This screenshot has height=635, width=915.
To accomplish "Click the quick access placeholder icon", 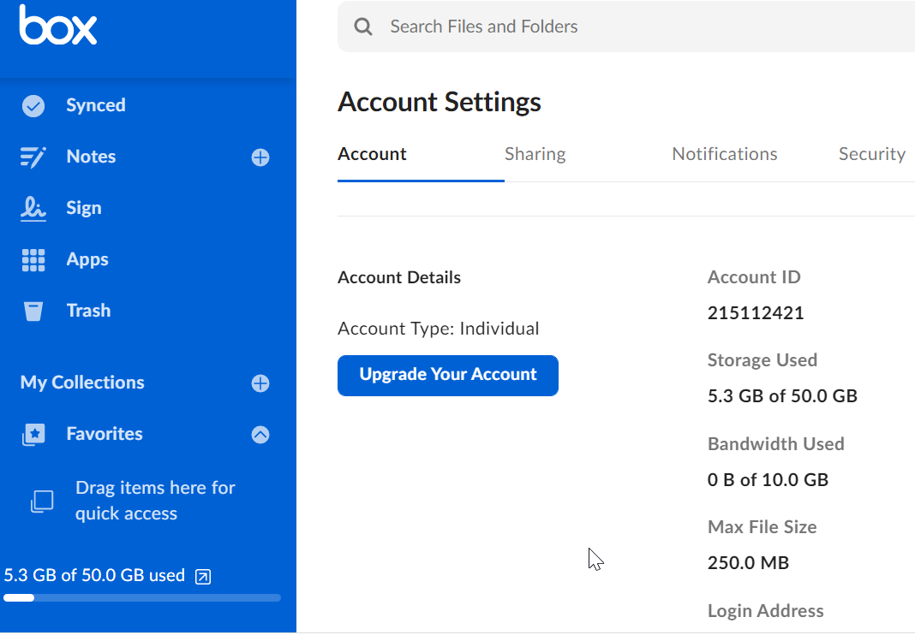I will tap(42, 501).
